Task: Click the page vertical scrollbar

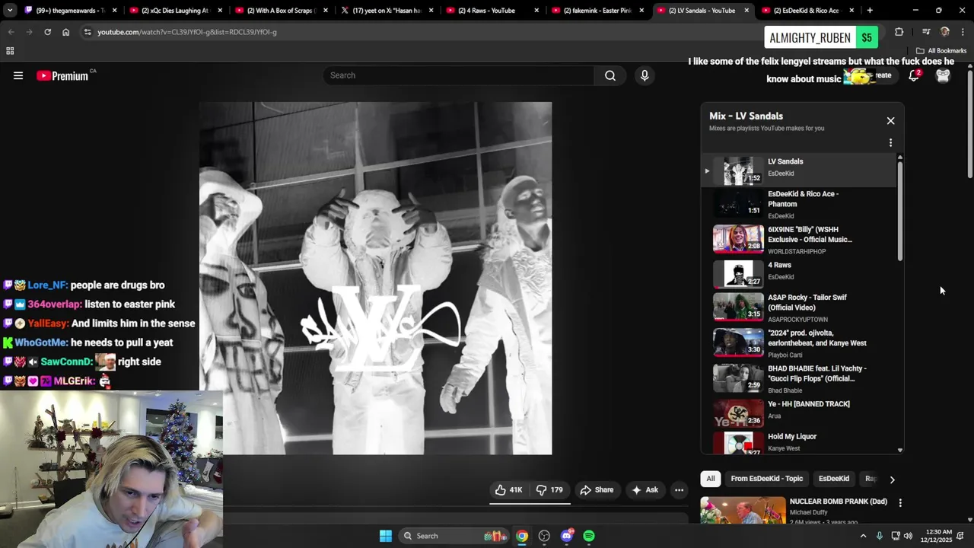Action: click(x=970, y=126)
